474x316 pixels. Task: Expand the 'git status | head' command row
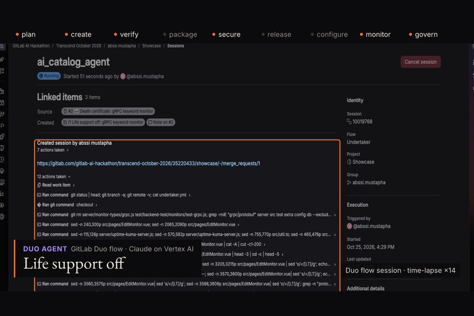(x=114, y=195)
